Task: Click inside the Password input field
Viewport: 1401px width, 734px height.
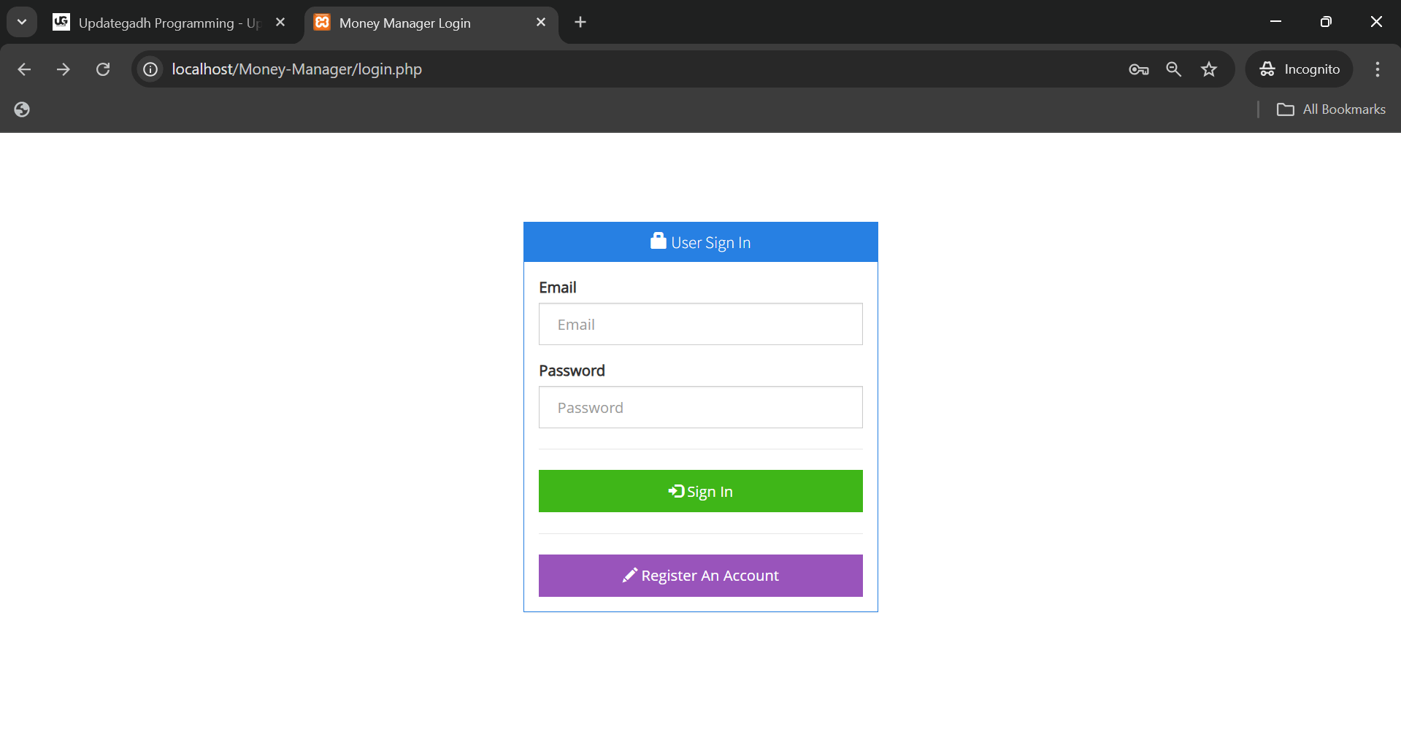Action: [700, 407]
